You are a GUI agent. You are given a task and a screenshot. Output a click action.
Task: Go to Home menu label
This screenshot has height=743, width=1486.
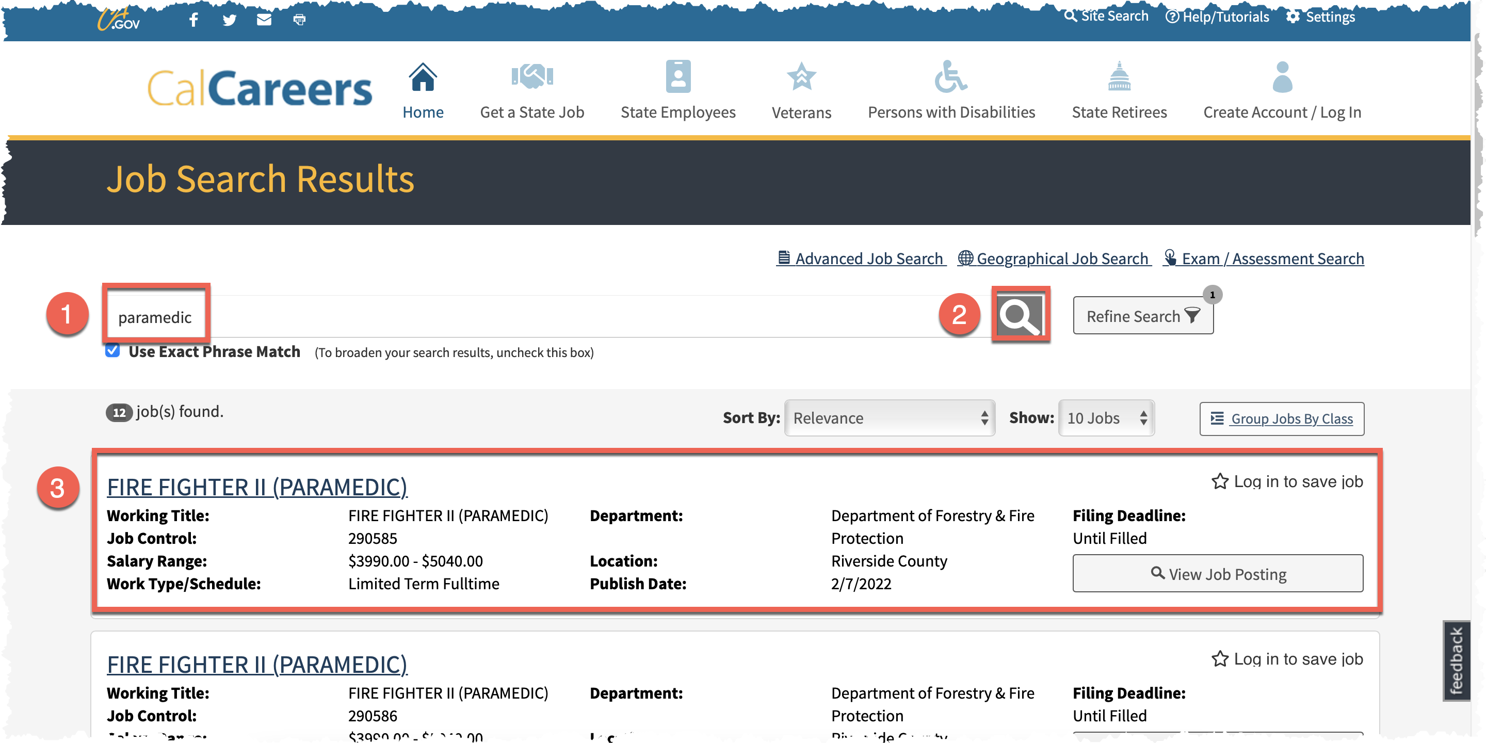423,112
